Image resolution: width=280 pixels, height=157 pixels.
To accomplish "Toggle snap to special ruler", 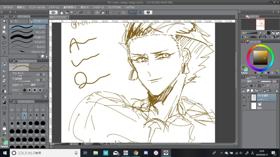I will click(x=135, y=13).
